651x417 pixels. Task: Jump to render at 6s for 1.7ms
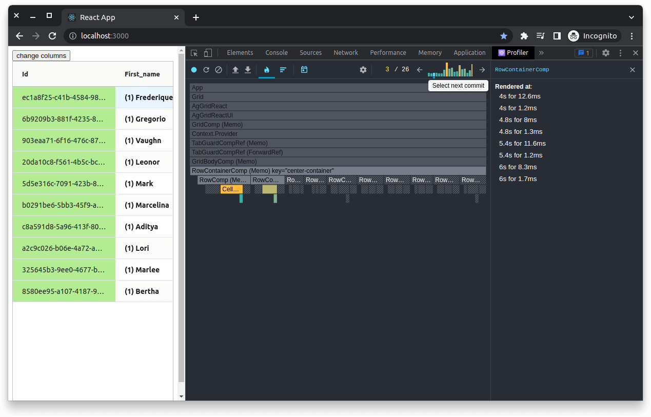pyautogui.click(x=518, y=179)
